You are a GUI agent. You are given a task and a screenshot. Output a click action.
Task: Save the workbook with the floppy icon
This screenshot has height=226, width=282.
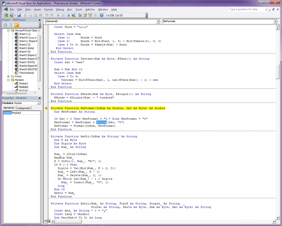pyautogui.click(x=19, y=15)
